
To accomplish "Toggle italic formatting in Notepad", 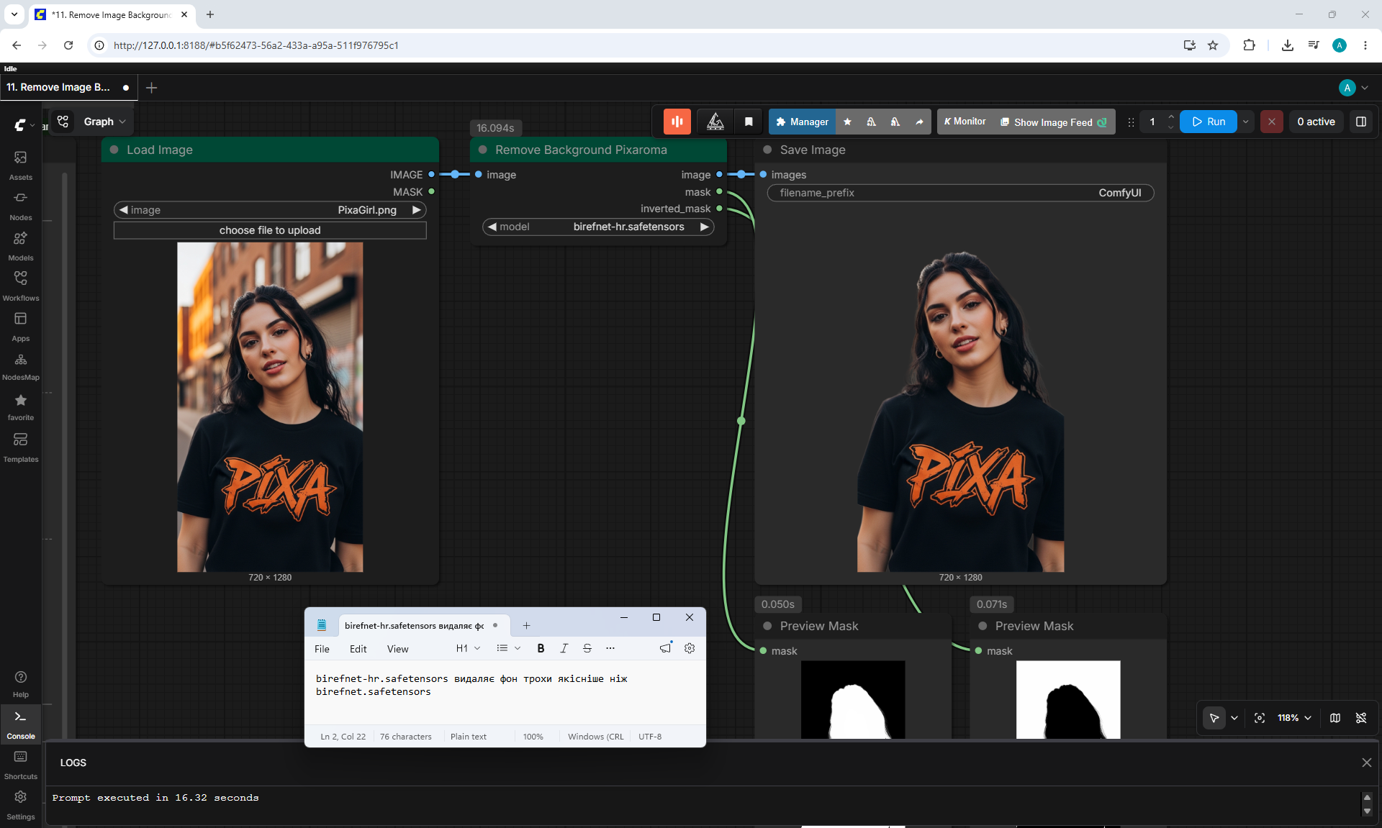I will 564,648.
